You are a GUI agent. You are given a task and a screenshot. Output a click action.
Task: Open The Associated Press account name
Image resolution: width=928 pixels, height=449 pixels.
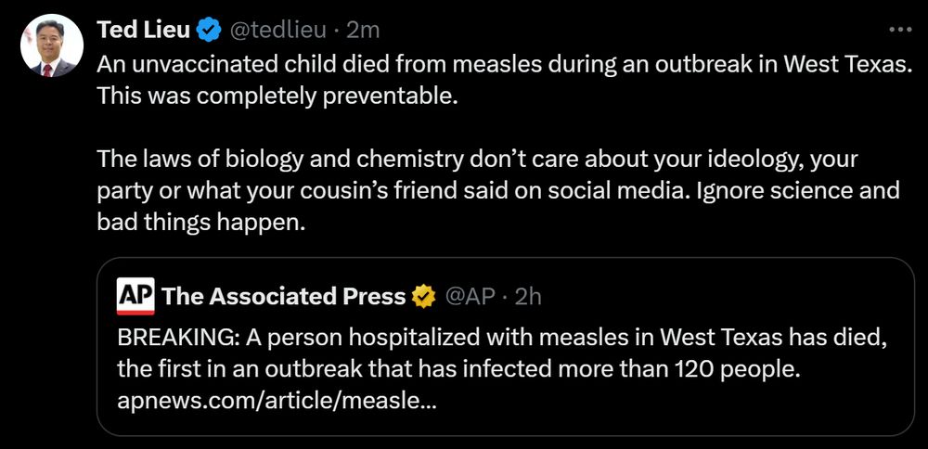284,297
